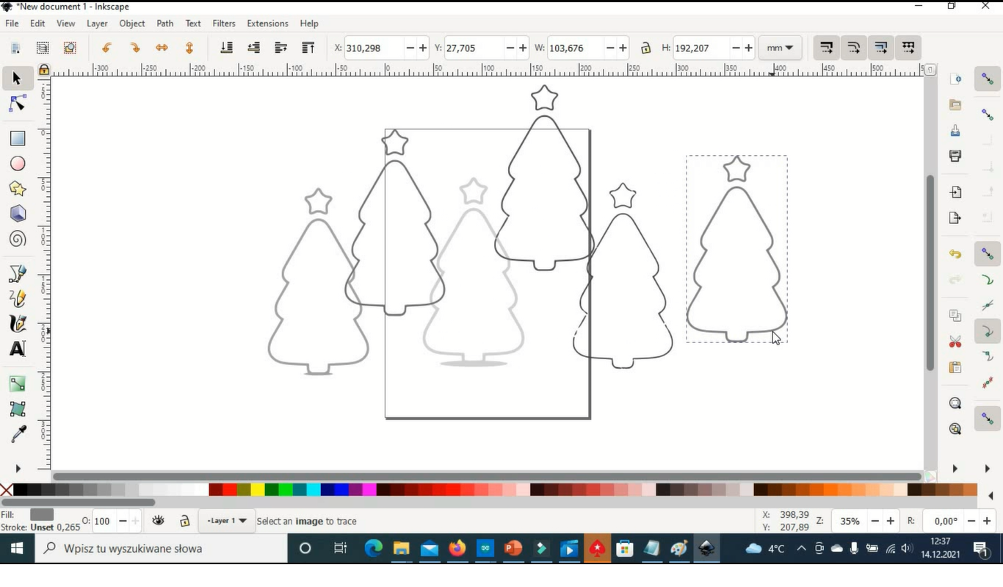Open document folder icon
1003x587 pixels.
(x=955, y=105)
